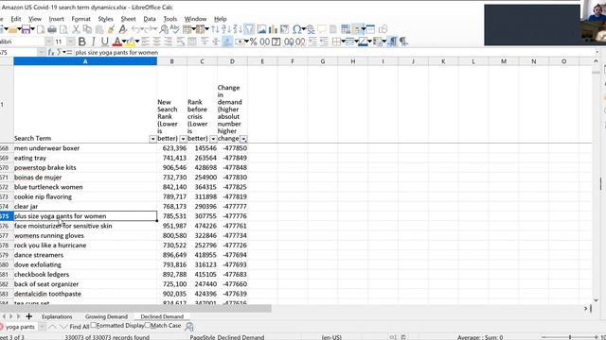Open the Format menu
Image resolution: width=606 pixels, height=340 pixels.
(x=80, y=19)
